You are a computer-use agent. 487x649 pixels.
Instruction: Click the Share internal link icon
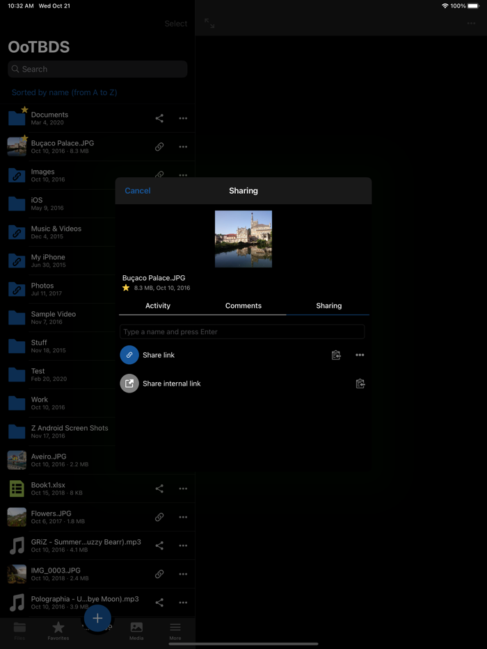tap(129, 384)
